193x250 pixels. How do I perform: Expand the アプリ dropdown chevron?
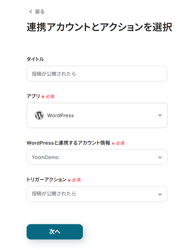click(160, 116)
